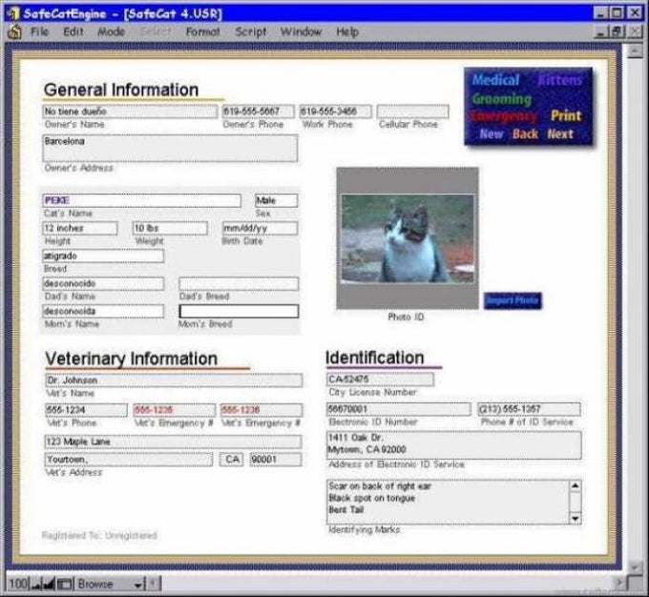This screenshot has height=597, width=649.
Task: Click the document icon beside File menu
Action: [x=15, y=31]
